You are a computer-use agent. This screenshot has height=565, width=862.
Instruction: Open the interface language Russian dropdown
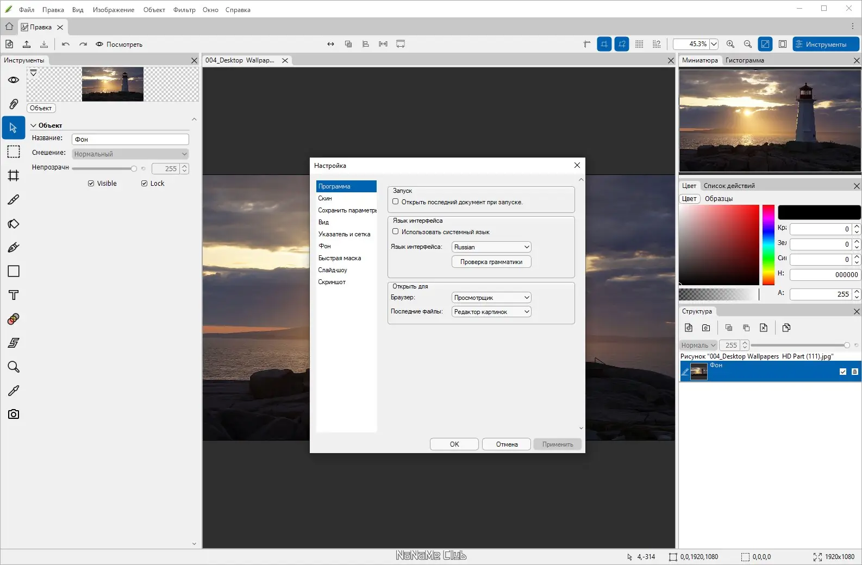click(x=491, y=247)
